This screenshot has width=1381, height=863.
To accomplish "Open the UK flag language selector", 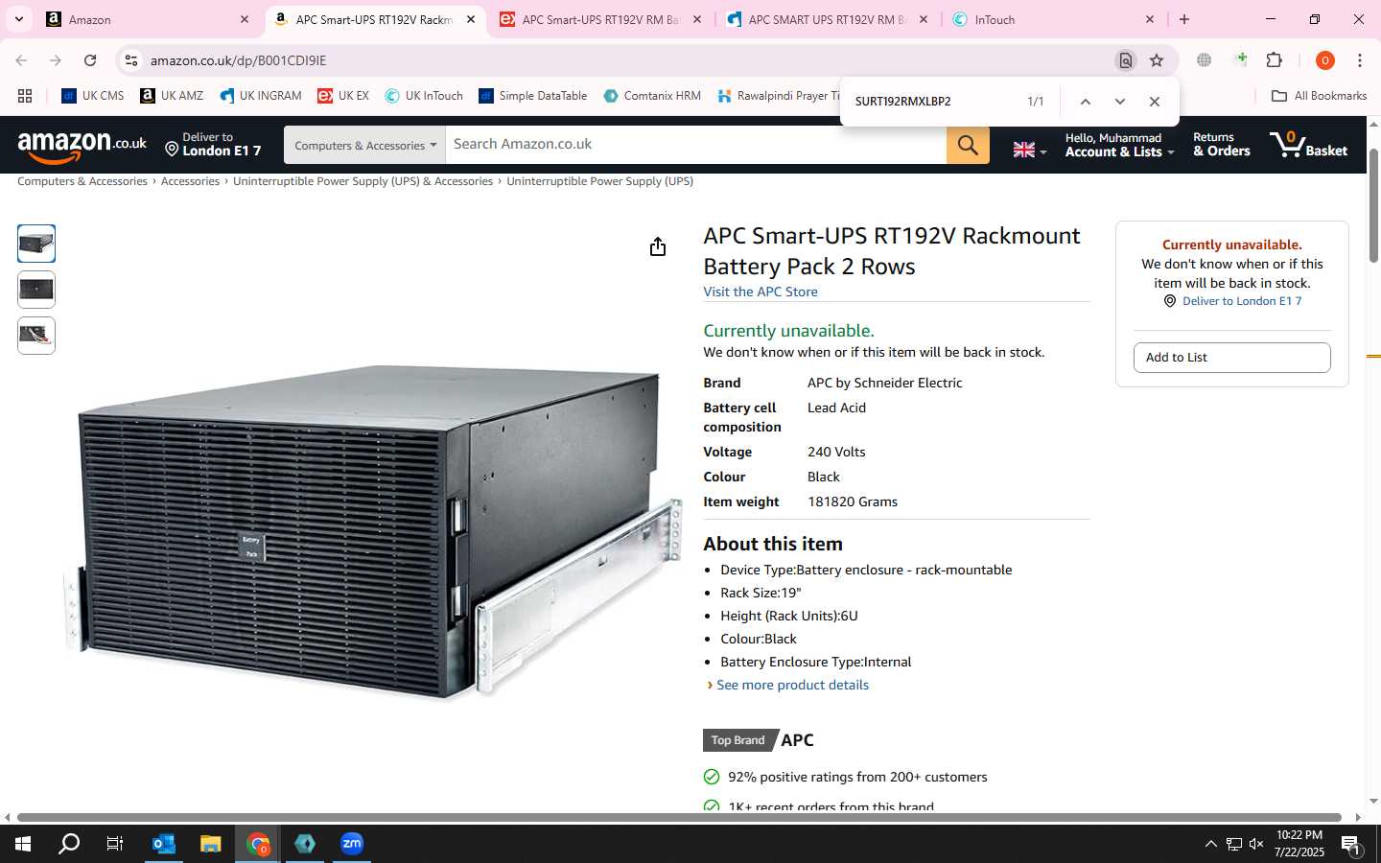I will (x=1030, y=150).
